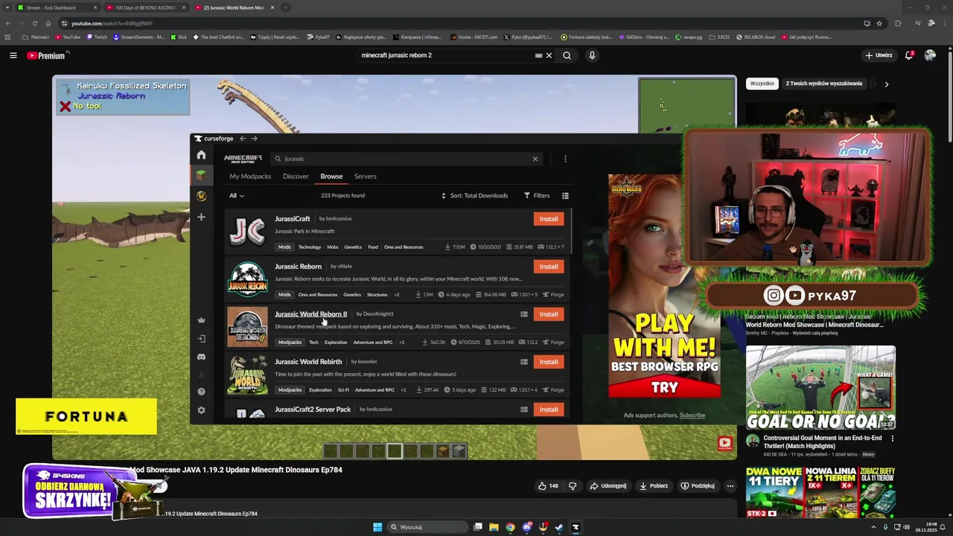Reload the browser page

34,23
